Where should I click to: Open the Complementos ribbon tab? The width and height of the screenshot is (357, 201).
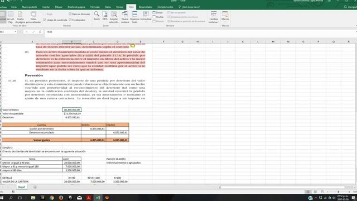165,7
